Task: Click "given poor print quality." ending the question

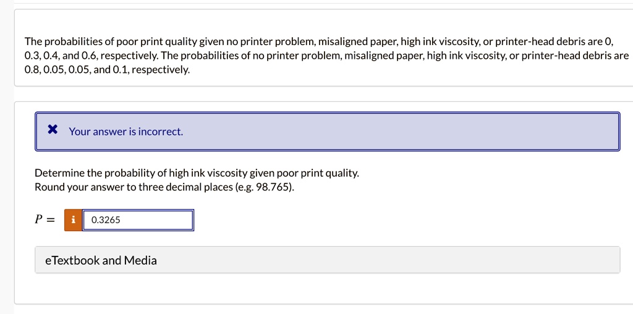Action: [304, 174]
